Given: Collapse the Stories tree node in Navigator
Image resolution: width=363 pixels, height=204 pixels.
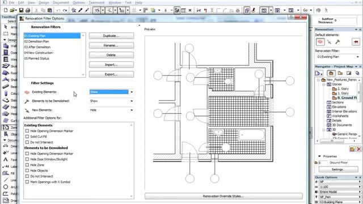Looking at the screenshot, I should coord(324,84).
